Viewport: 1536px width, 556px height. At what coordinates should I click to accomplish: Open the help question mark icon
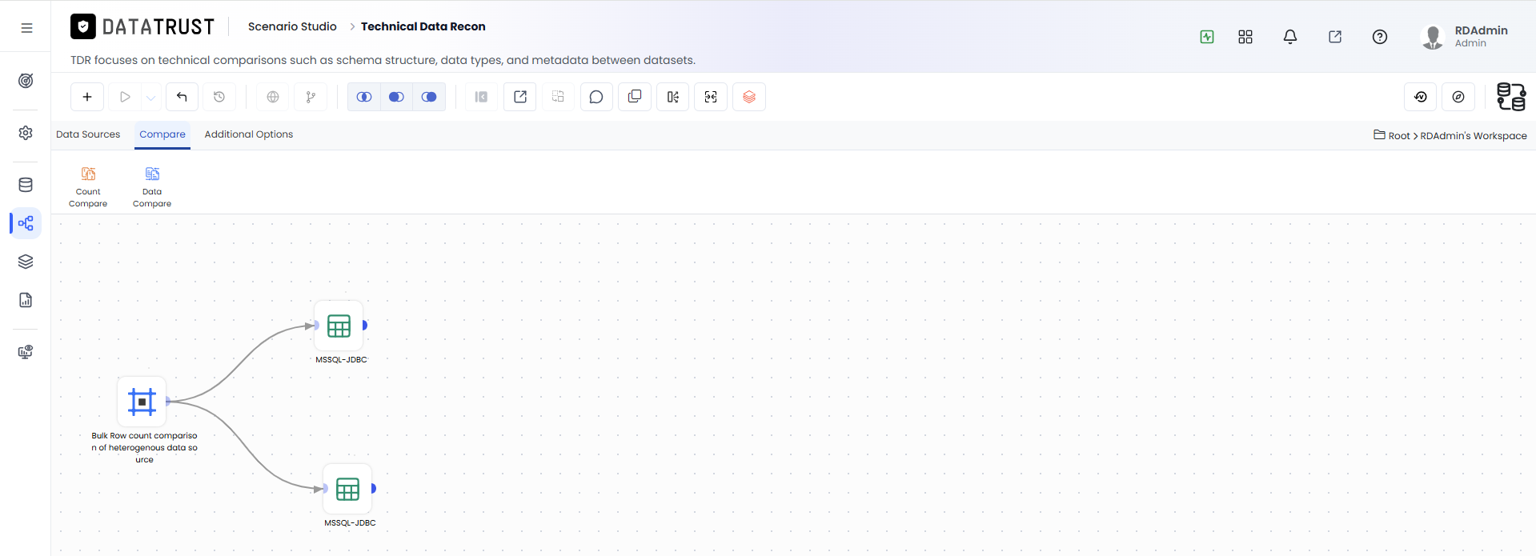point(1380,37)
